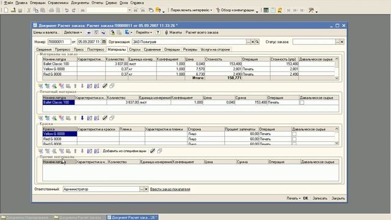Click the question mark help icon in document toolbar
391x220 pixels.
158,32
